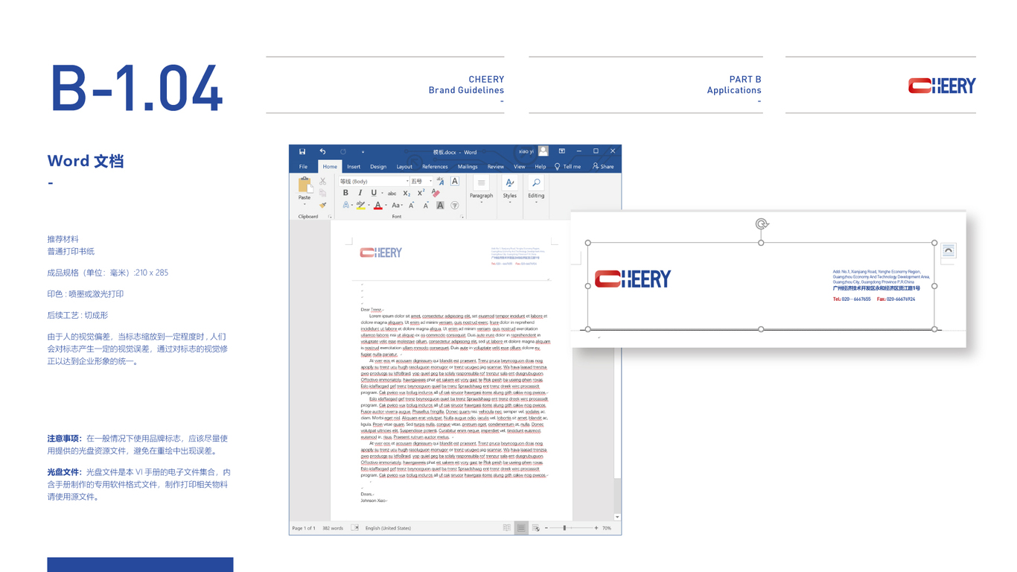The width and height of the screenshot is (1017, 572).
Task: Switch to the View tab
Action: pyautogui.click(x=520, y=167)
